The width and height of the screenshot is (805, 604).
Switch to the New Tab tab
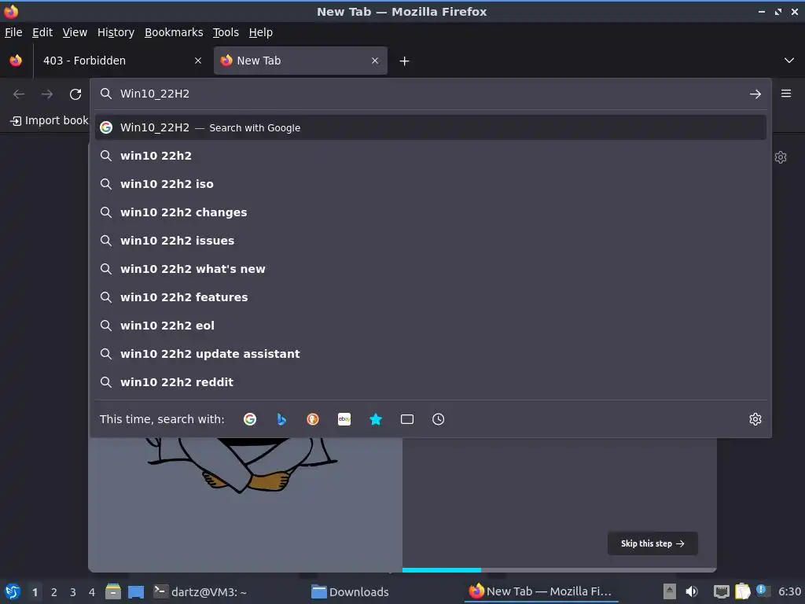click(x=300, y=61)
